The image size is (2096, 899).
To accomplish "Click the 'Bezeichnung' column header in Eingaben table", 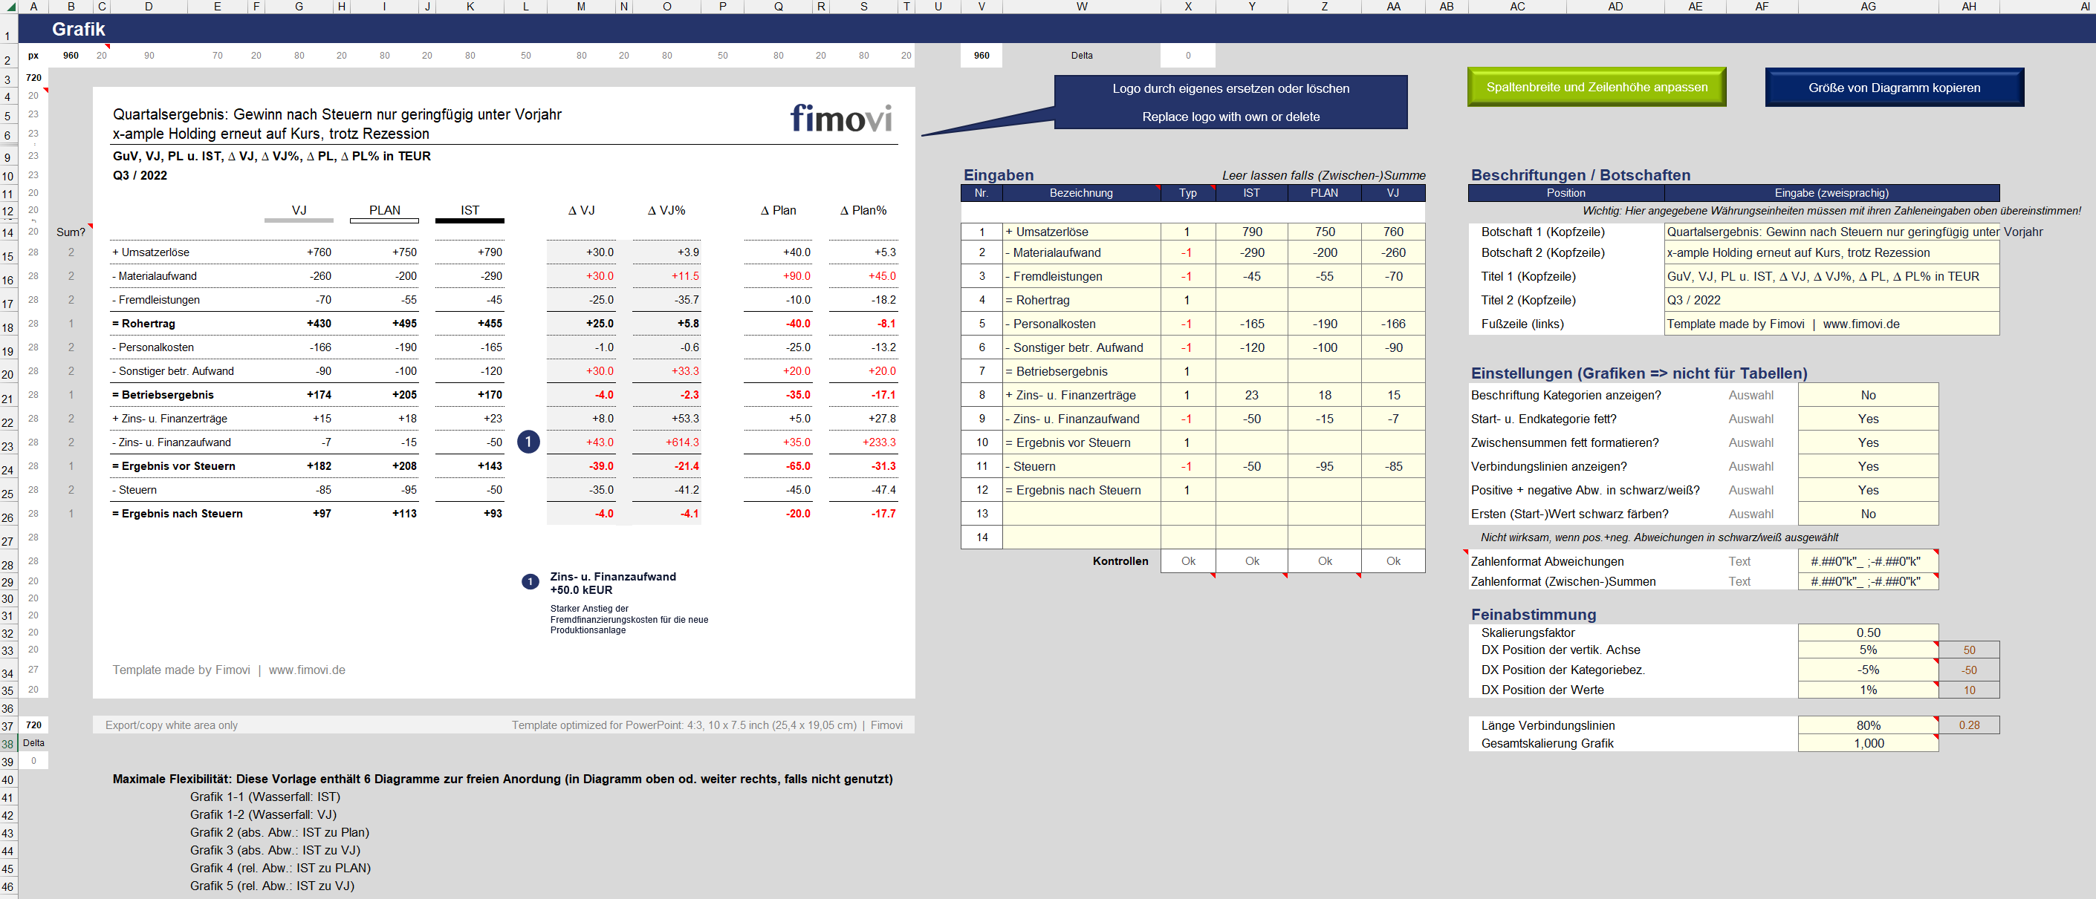I will pos(1081,193).
